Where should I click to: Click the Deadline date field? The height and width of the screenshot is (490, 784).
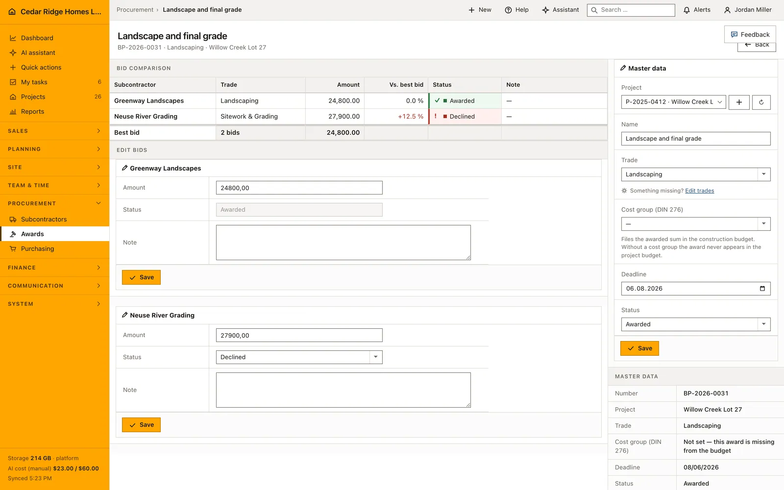click(x=696, y=289)
